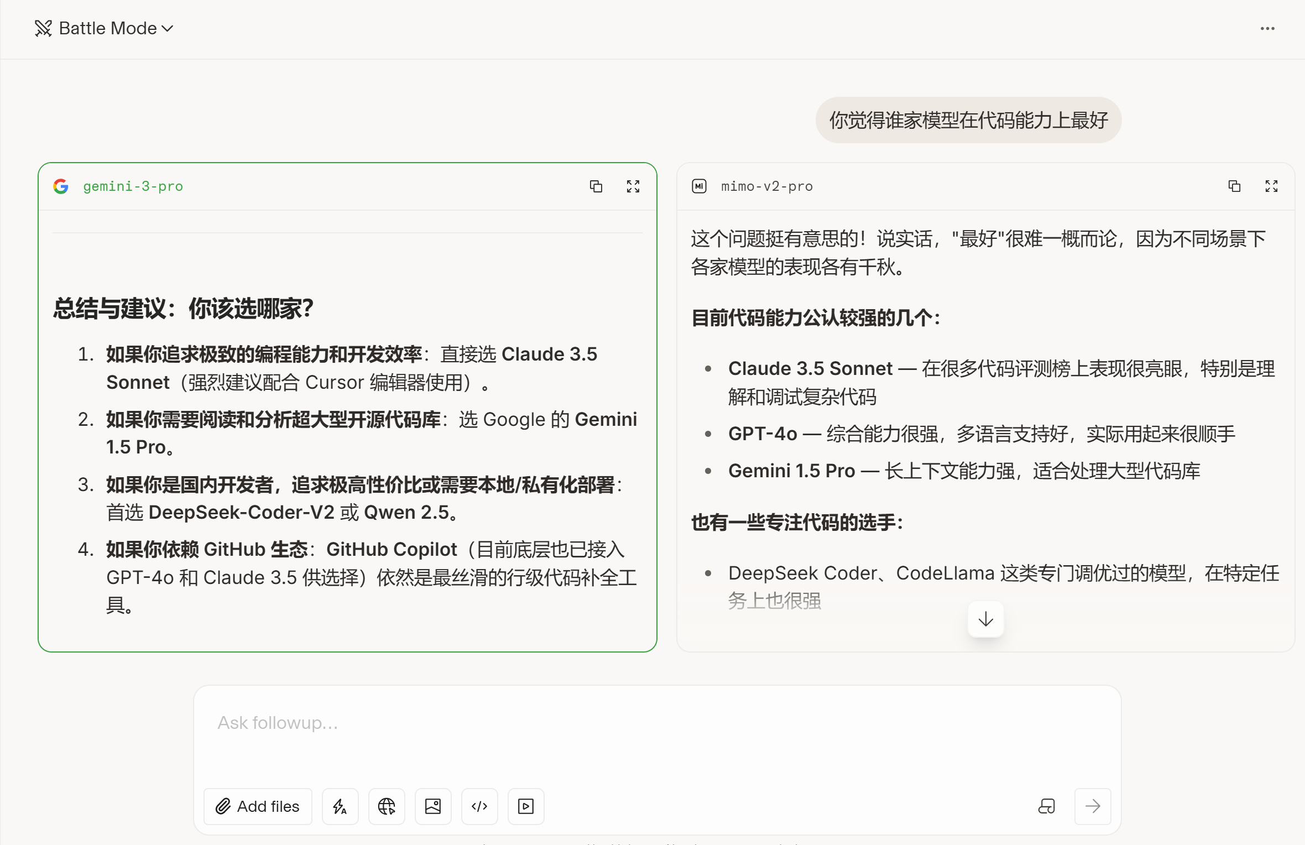This screenshot has width=1305, height=845.
Task: Select the image generation icon
Action: pos(433,806)
